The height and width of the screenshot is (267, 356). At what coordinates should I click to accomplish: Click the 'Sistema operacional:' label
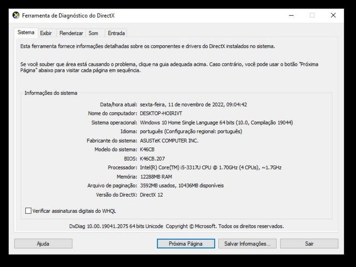114,123
